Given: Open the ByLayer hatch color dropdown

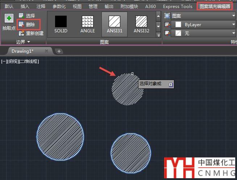Looking at the screenshot, I should [205, 24].
